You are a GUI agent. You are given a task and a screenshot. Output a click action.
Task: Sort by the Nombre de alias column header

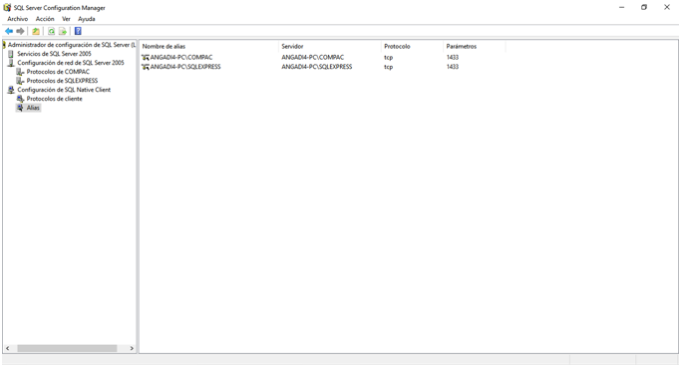pos(209,47)
